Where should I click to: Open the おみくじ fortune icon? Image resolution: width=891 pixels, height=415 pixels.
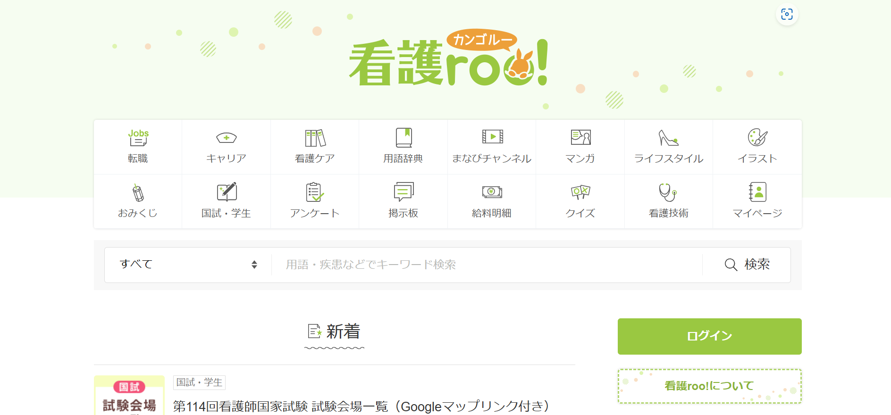coord(138,193)
